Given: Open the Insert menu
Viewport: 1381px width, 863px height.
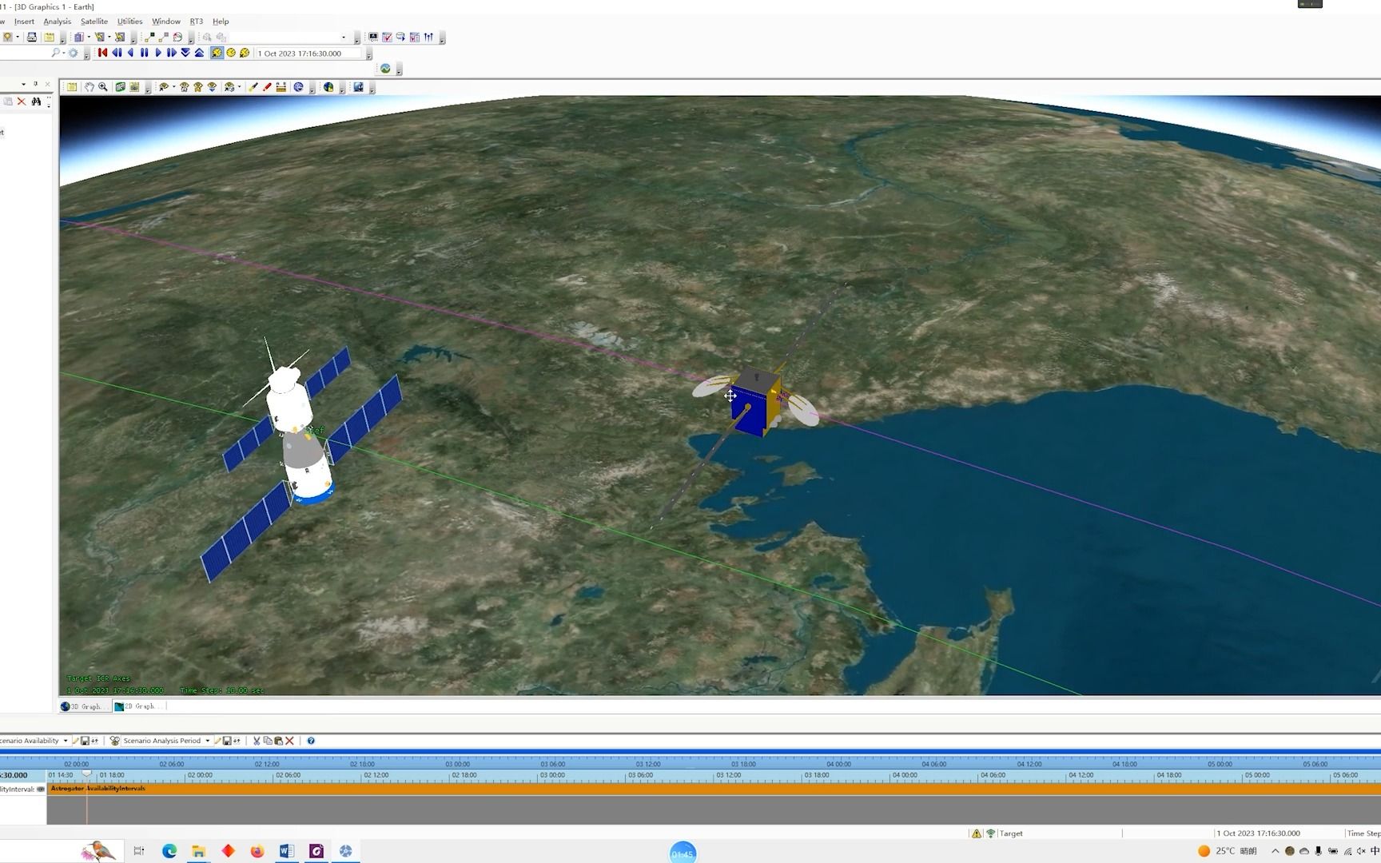Looking at the screenshot, I should pyautogui.click(x=24, y=22).
